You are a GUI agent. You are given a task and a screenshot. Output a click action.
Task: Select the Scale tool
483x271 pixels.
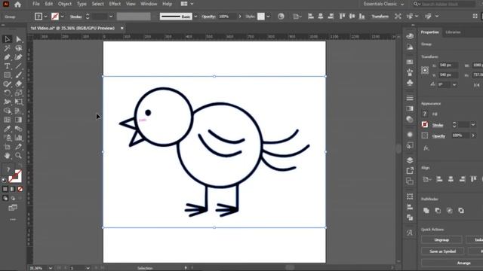[x=18, y=93]
